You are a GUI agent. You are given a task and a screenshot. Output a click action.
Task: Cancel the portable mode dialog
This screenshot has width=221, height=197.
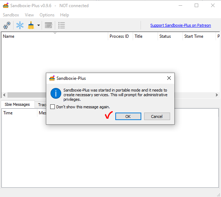click(157, 116)
